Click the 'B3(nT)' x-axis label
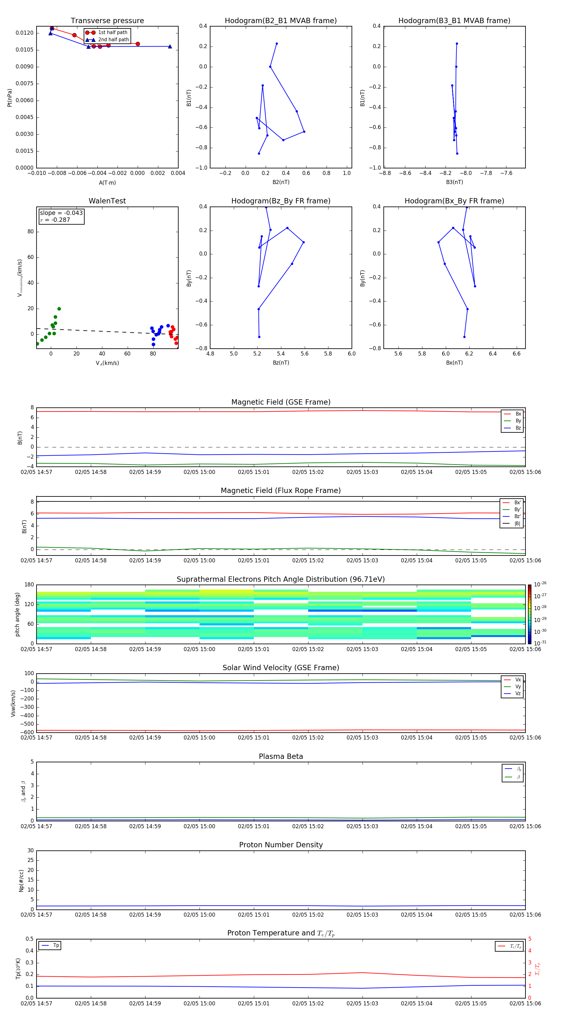562x1031 pixels. point(454,182)
